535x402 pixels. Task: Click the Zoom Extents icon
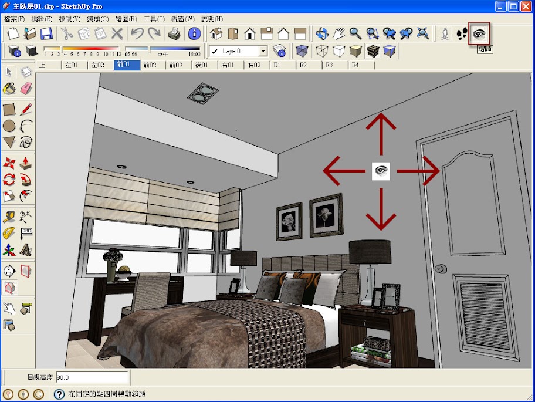point(422,33)
